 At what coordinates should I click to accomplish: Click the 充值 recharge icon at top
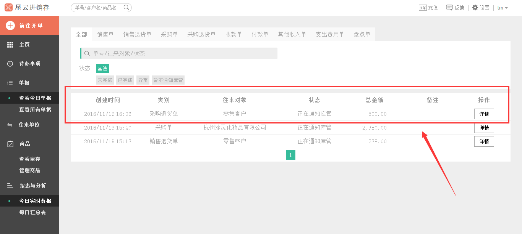(422, 8)
